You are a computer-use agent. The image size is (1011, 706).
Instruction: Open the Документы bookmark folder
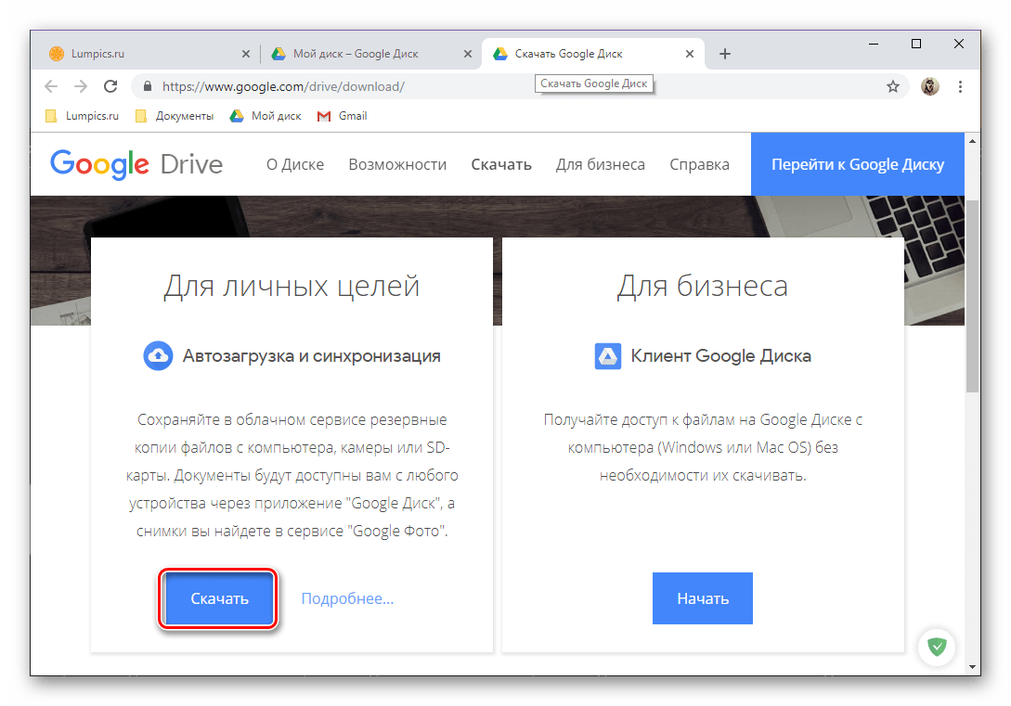(175, 116)
